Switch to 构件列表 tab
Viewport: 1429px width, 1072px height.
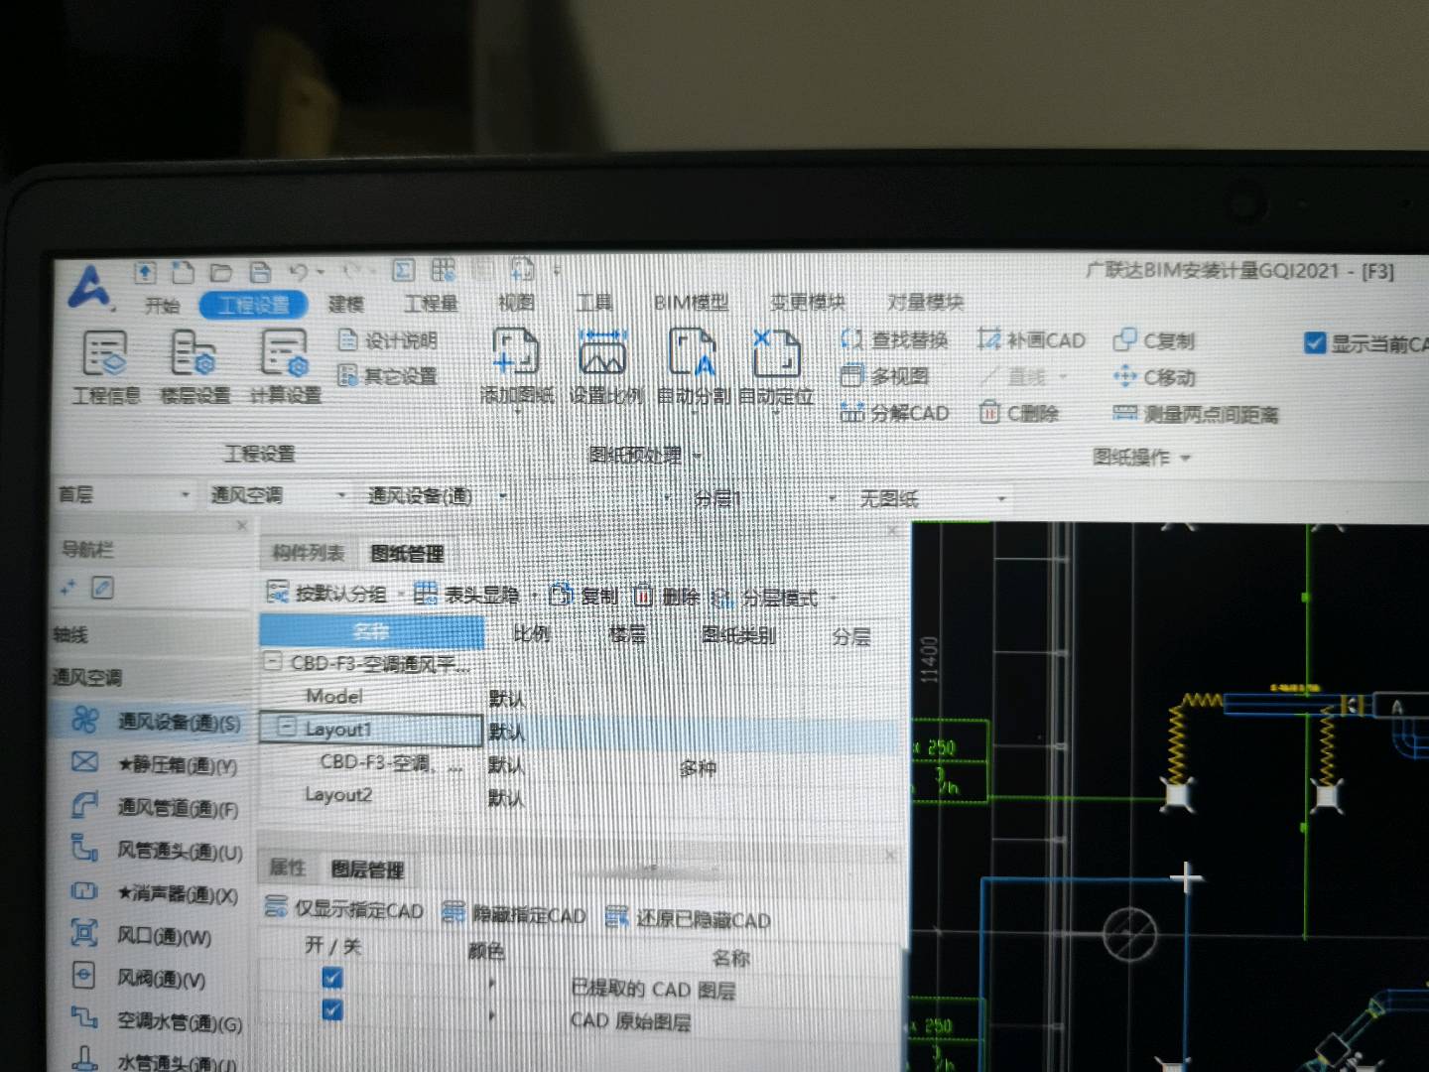tap(309, 553)
